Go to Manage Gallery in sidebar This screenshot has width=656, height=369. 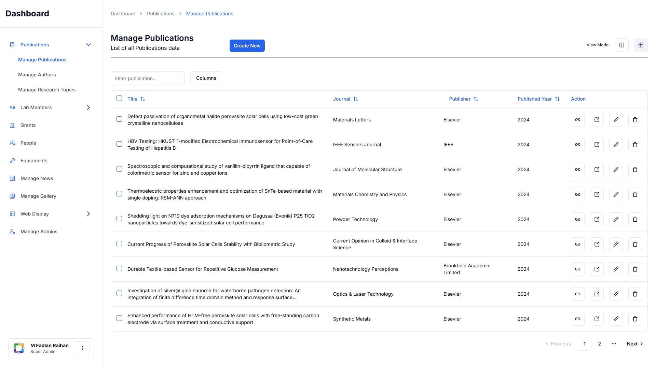(38, 196)
